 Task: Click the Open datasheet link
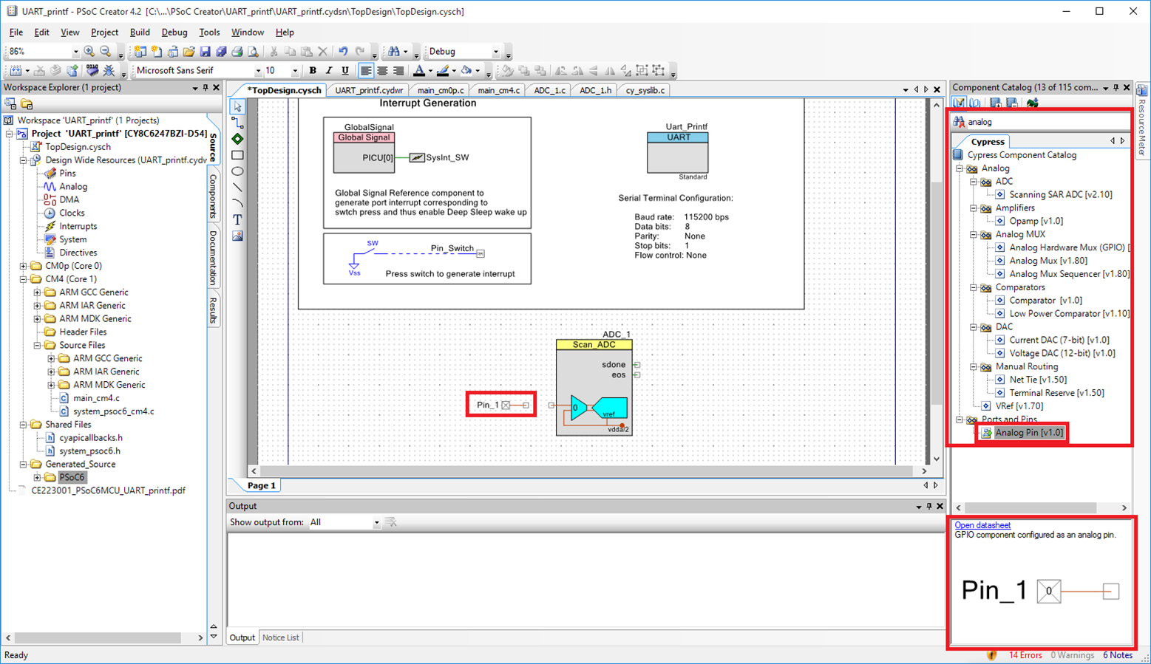click(x=982, y=525)
